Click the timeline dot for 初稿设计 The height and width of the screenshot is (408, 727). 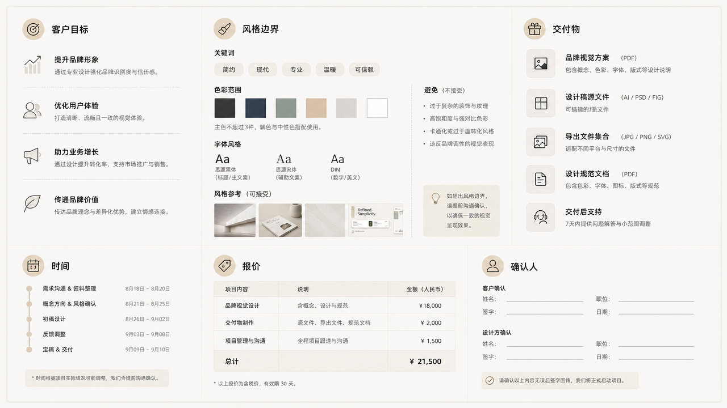[x=29, y=319]
